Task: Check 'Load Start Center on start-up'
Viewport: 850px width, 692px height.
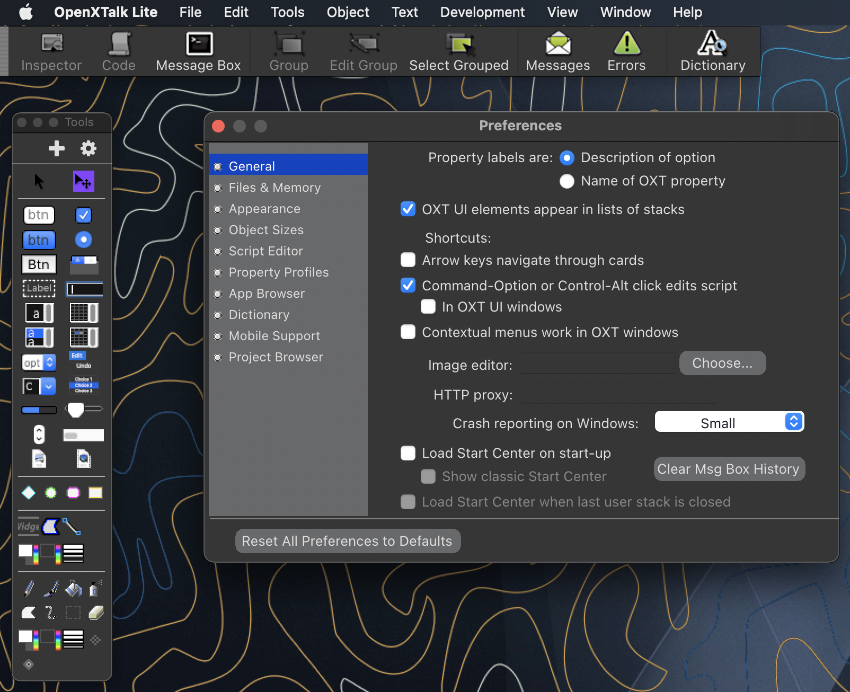Action: [408, 453]
